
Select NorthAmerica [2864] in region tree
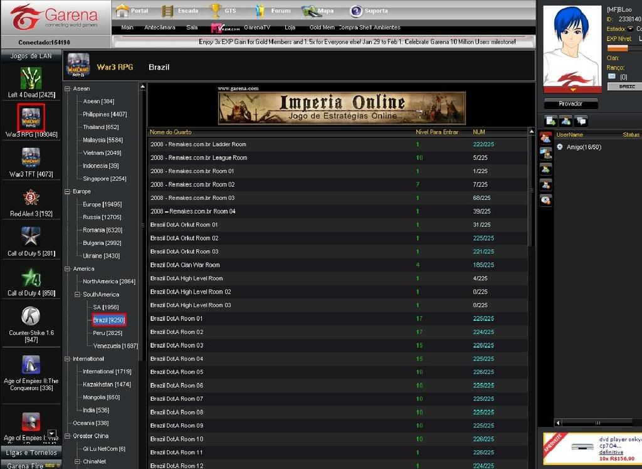pos(109,282)
